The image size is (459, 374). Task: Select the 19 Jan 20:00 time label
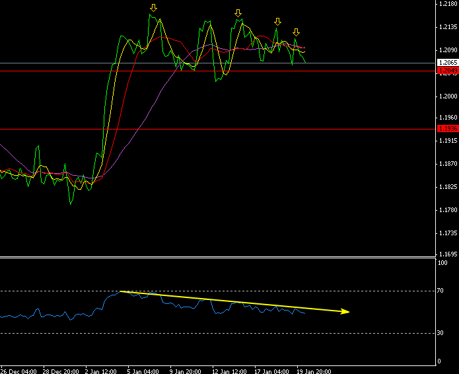click(314, 371)
